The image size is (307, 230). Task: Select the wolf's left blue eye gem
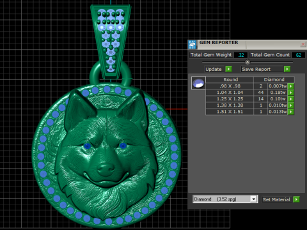click(87, 146)
